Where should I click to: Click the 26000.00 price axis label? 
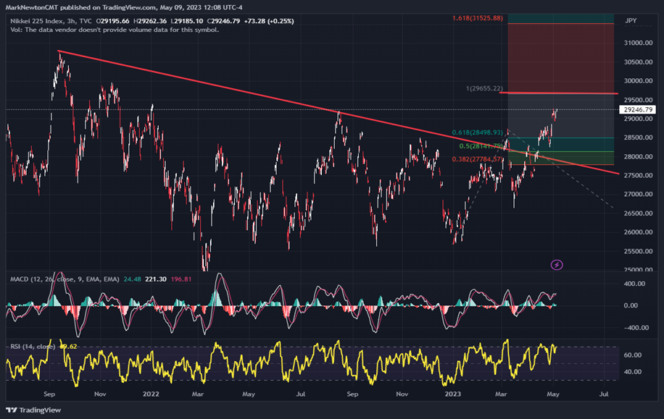[638, 232]
